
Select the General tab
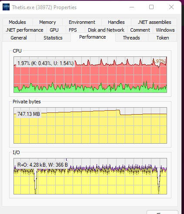tap(19, 38)
